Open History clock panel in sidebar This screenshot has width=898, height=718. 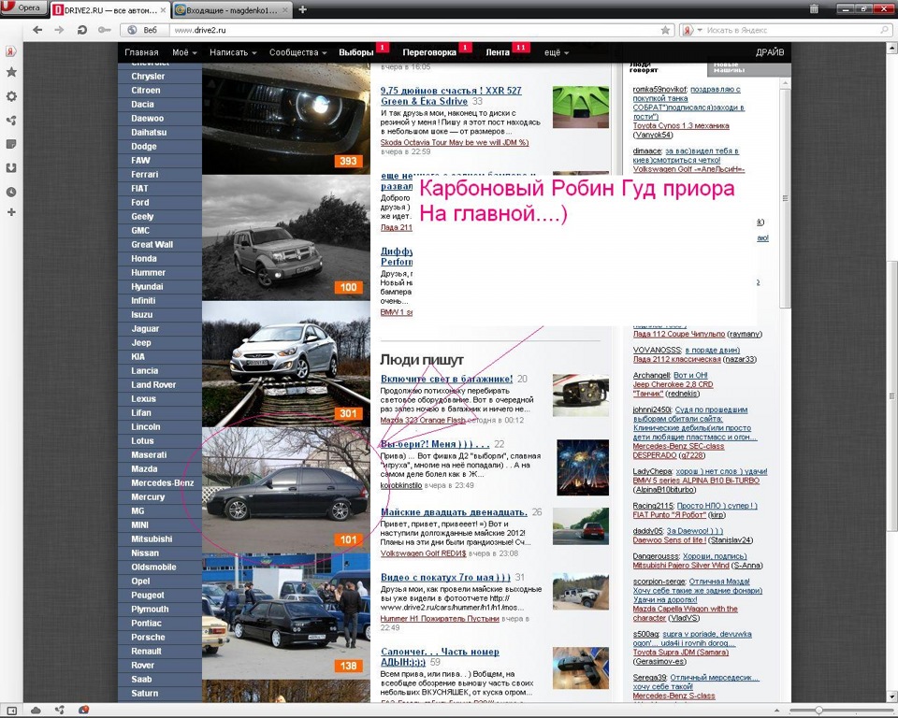(11, 192)
